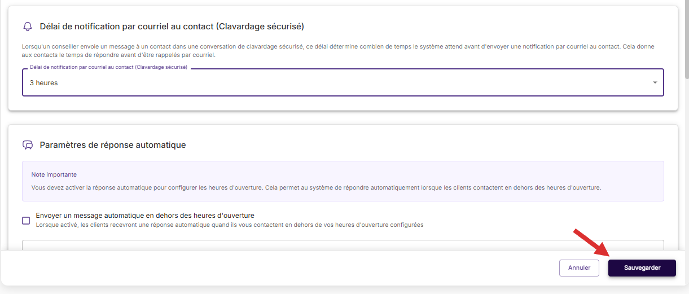Viewport: 689px width, 294px height.
Task: Click the Annuler button
Action: pyautogui.click(x=579, y=268)
